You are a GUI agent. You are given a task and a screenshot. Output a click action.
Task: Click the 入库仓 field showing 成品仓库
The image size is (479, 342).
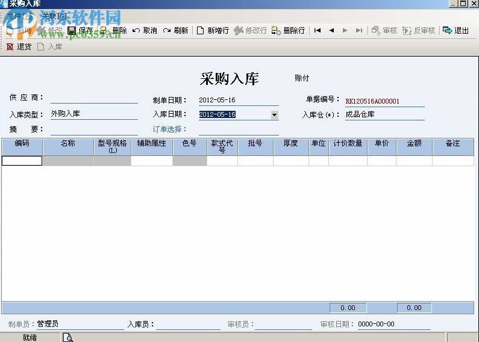384,114
